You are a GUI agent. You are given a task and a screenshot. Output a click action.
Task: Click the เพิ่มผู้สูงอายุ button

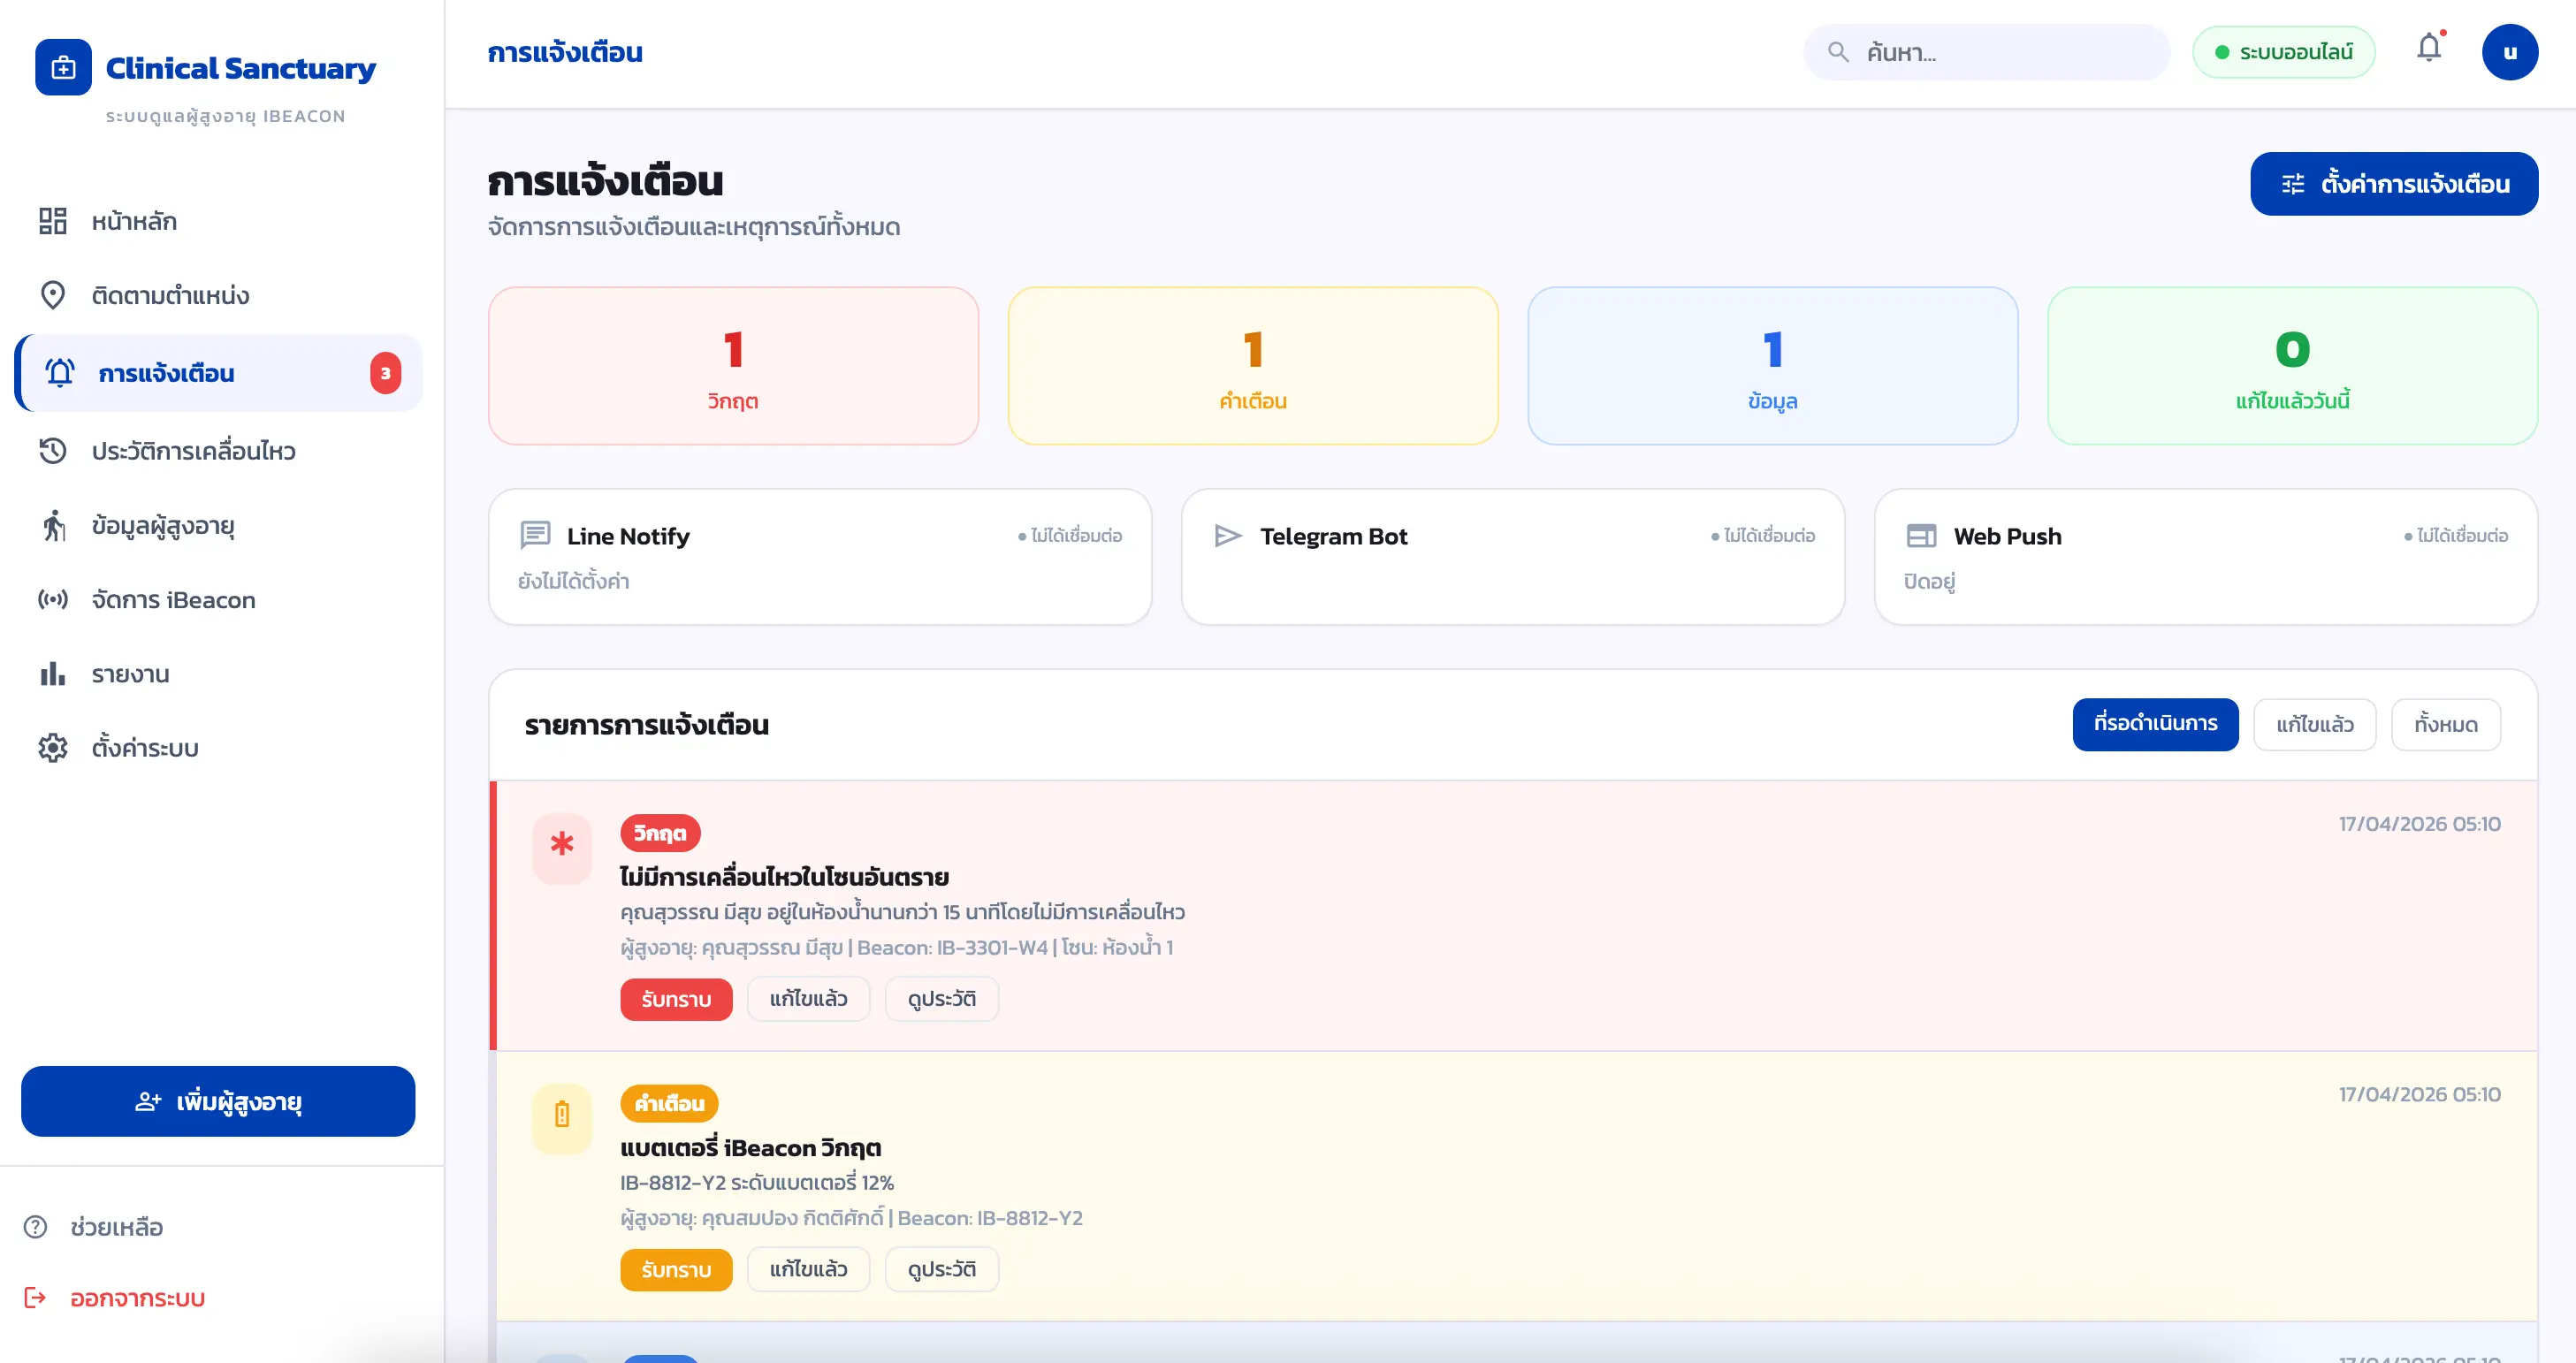click(218, 1101)
